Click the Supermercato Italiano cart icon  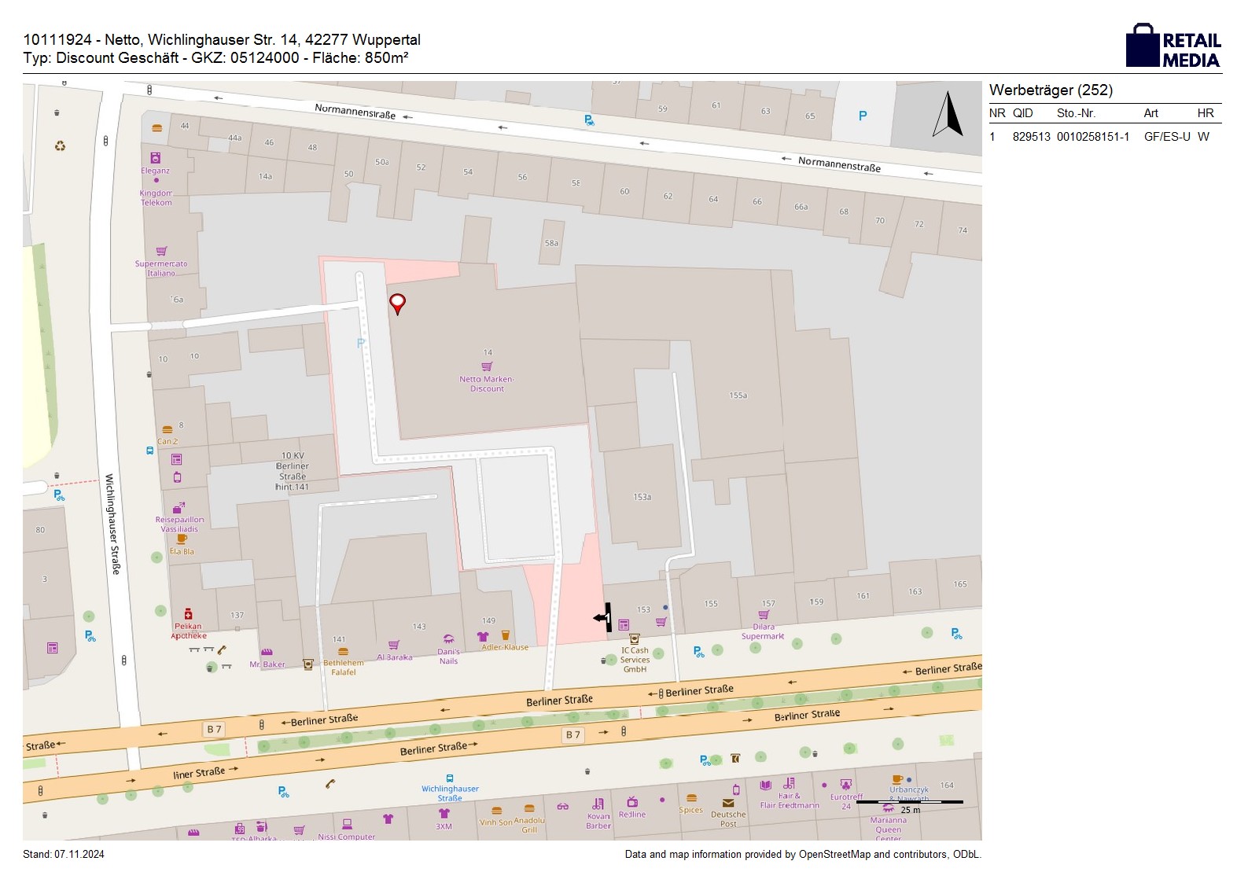(x=161, y=252)
